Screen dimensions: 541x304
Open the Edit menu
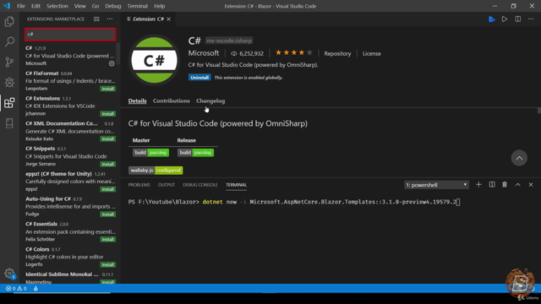pyautogui.click(x=36, y=6)
